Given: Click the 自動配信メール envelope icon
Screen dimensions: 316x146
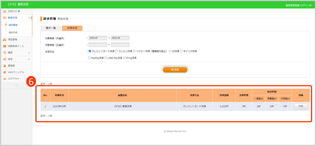Looking at the screenshot, I should click(5, 46).
